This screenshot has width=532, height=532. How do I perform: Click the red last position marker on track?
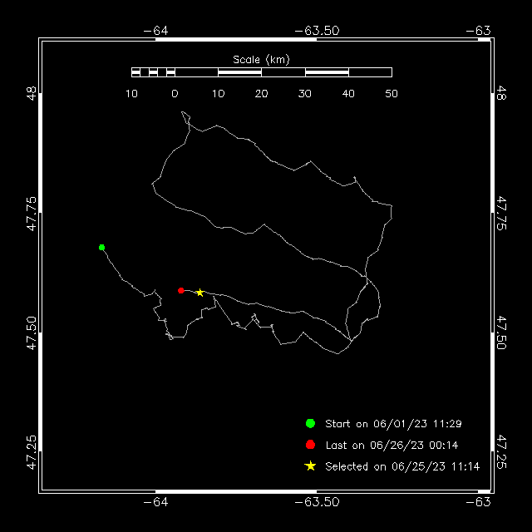point(181,290)
